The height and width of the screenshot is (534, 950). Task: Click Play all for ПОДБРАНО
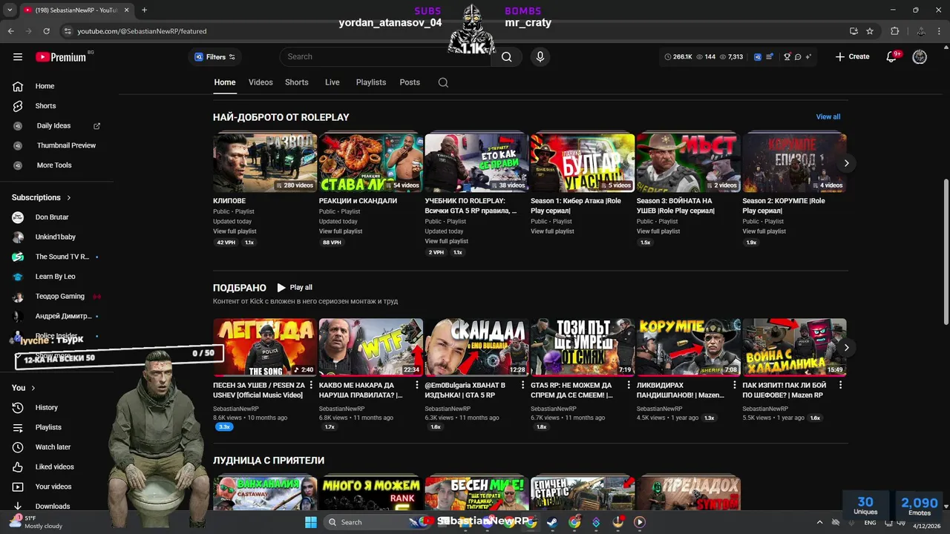pos(295,288)
